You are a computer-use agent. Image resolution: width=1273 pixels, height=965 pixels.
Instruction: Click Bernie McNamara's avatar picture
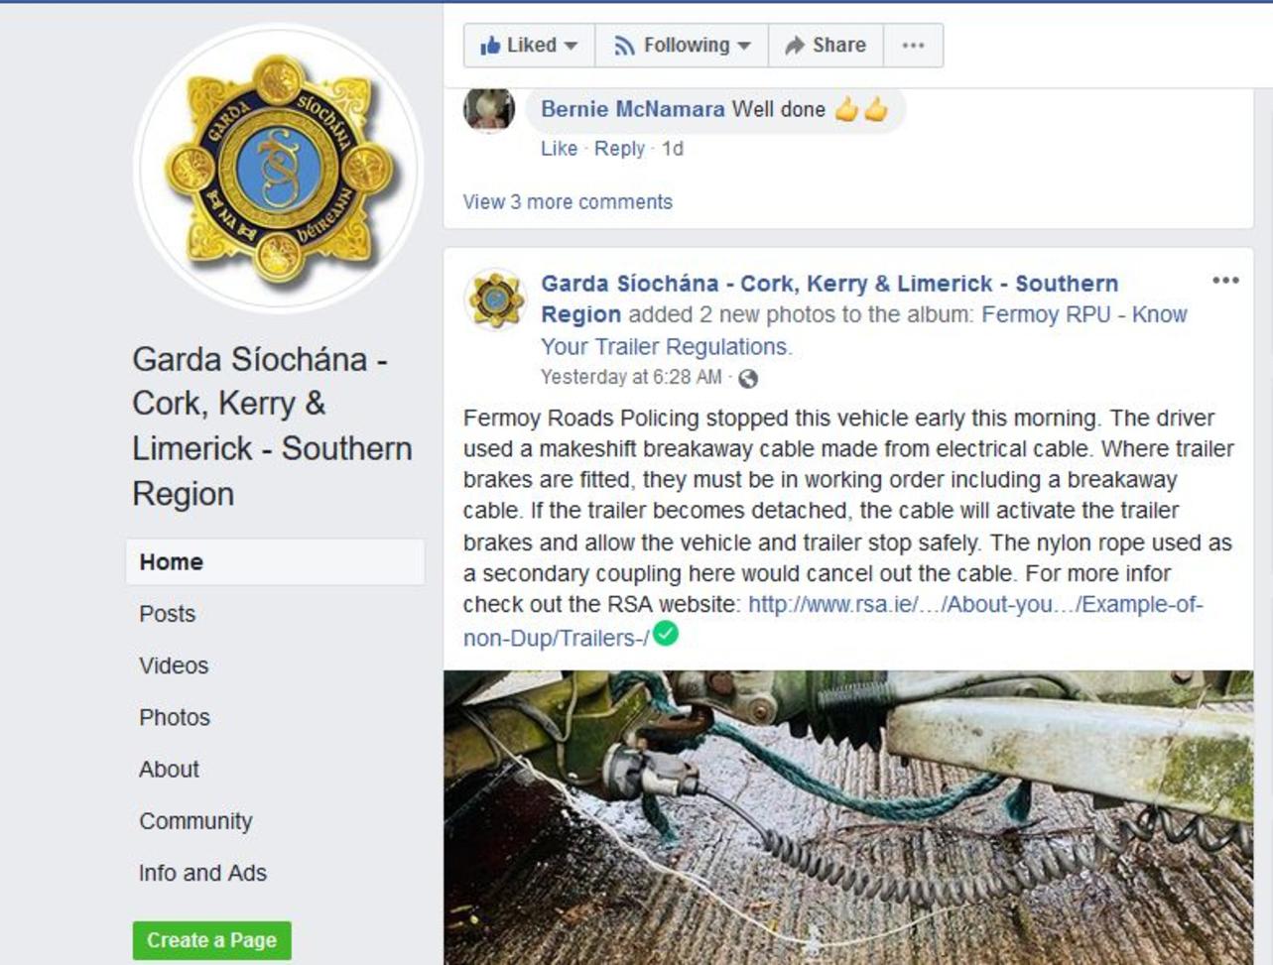[489, 109]
